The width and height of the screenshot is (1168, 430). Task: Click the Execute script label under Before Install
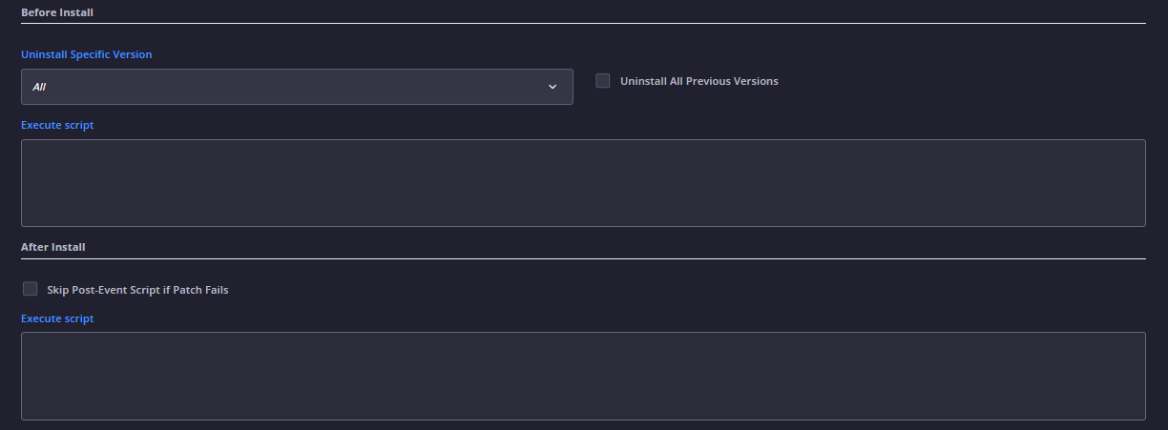[57, 125]
